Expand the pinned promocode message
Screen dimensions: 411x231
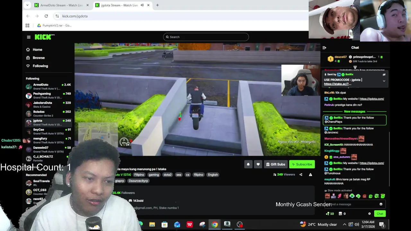coord(384,81)
